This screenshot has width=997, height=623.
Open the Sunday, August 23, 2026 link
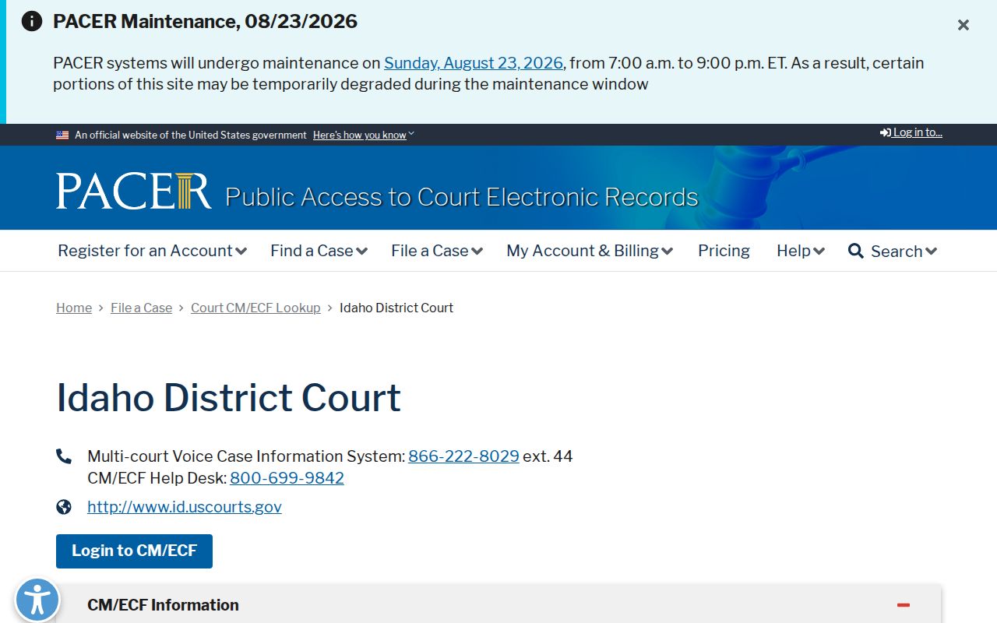pos(474,63)
